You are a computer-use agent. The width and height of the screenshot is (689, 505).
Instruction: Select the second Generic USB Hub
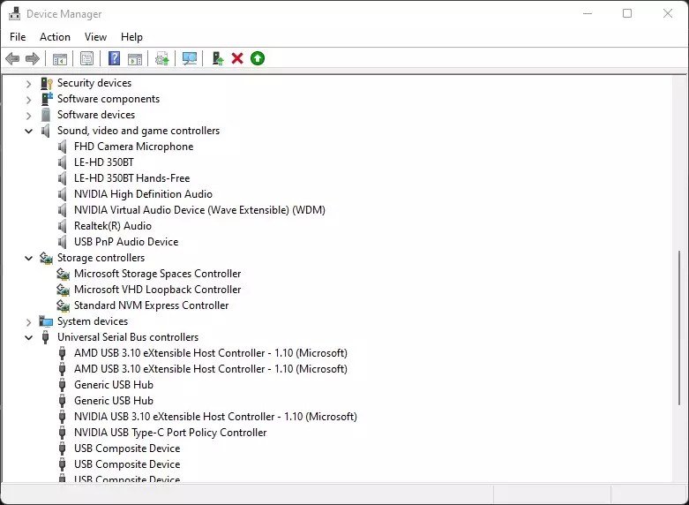[114, 401]
